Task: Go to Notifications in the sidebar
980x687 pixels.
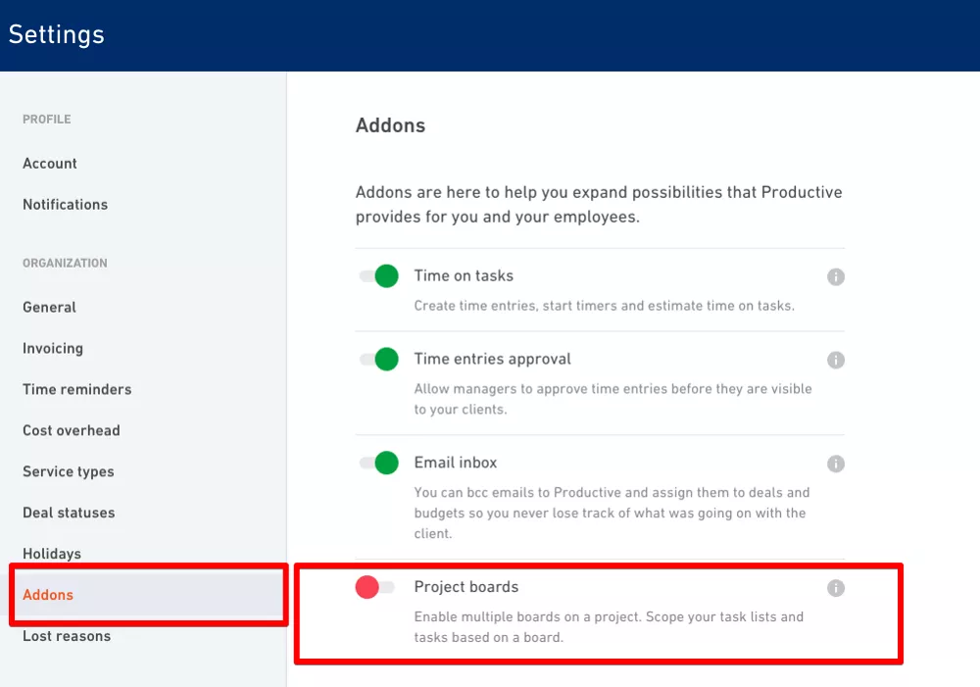Action: pos(65,205)
